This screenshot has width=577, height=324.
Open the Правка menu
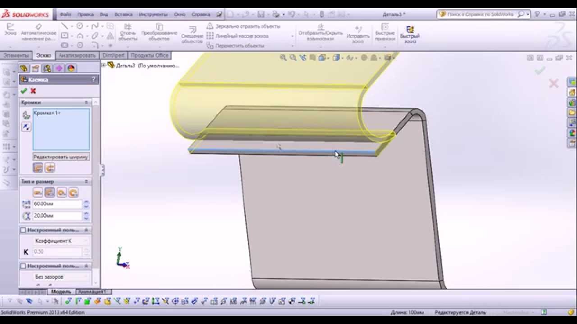click(86, 14)
